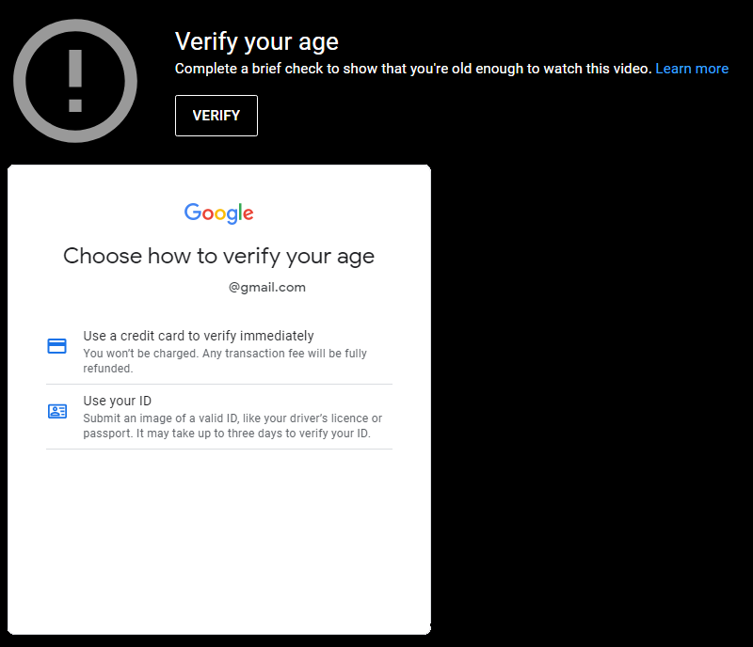Select the Use your ID option

click(219, 417)
